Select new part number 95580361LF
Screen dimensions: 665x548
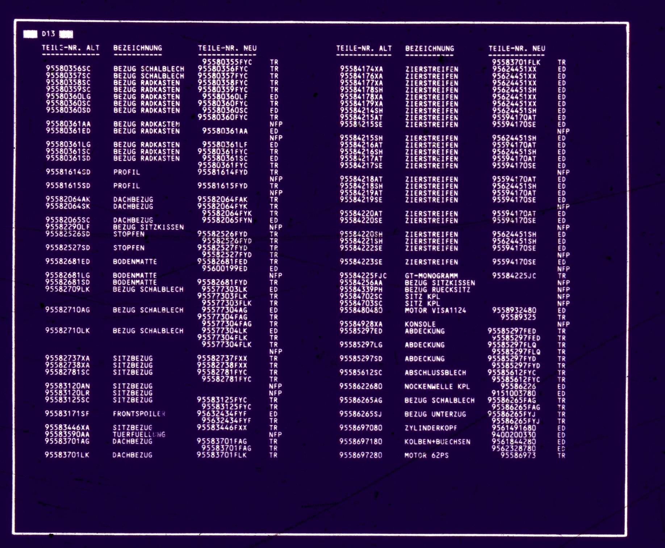[x=225, y=145]
